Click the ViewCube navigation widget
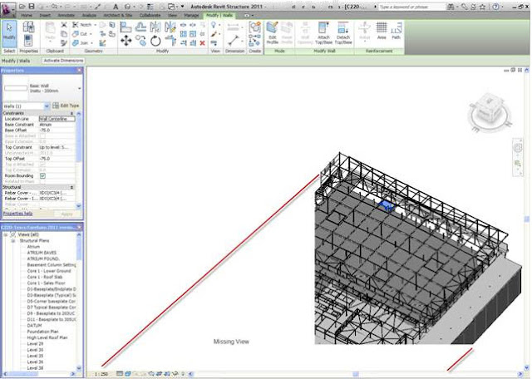Screen dimensions: 532x379 (x=490, y=112)
